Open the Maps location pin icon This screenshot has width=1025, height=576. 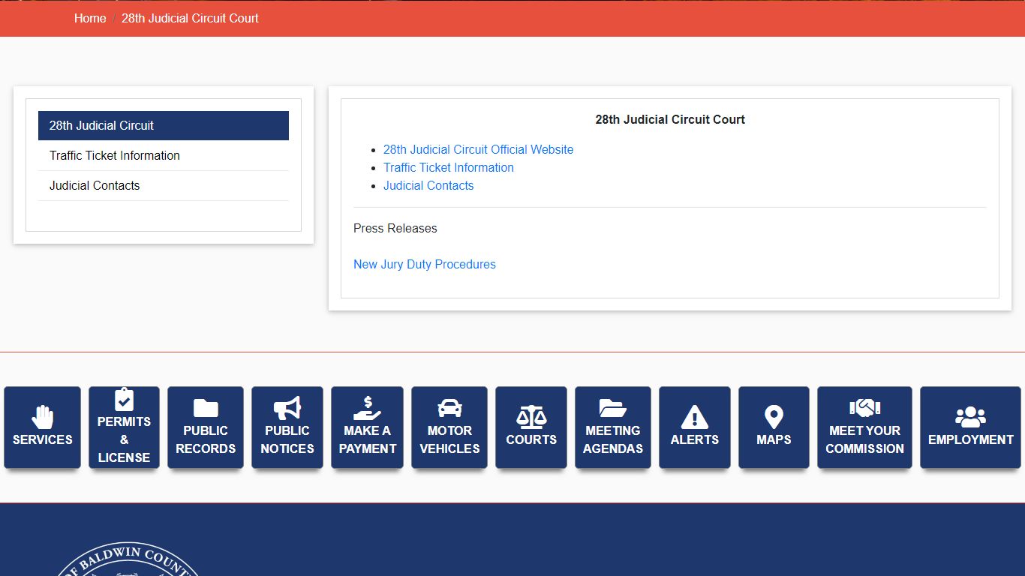pos(774,417)
